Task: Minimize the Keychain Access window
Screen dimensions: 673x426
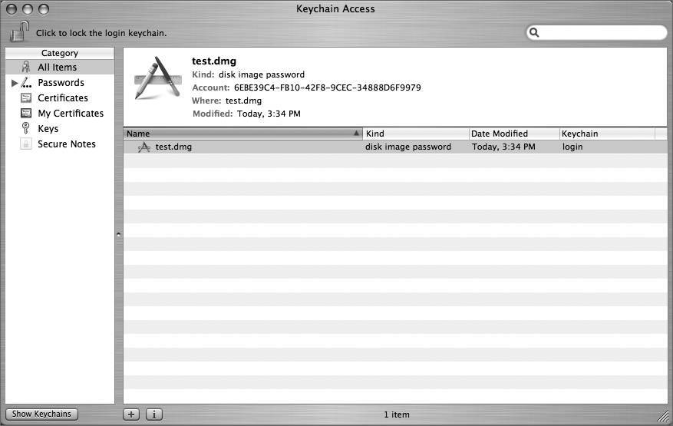Action: 28,8
